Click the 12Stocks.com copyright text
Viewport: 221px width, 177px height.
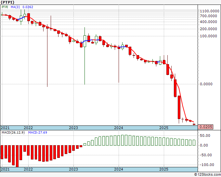point(207,174)
